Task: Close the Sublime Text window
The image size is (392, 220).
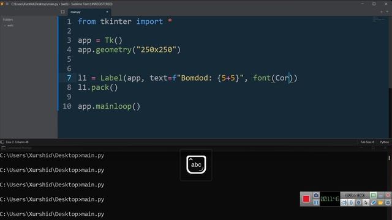Action: coord(386,4)
